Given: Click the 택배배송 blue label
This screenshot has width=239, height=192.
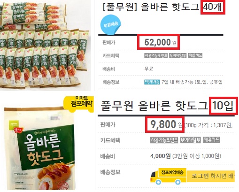Looking at the screenshot, I should coord(152,82).
